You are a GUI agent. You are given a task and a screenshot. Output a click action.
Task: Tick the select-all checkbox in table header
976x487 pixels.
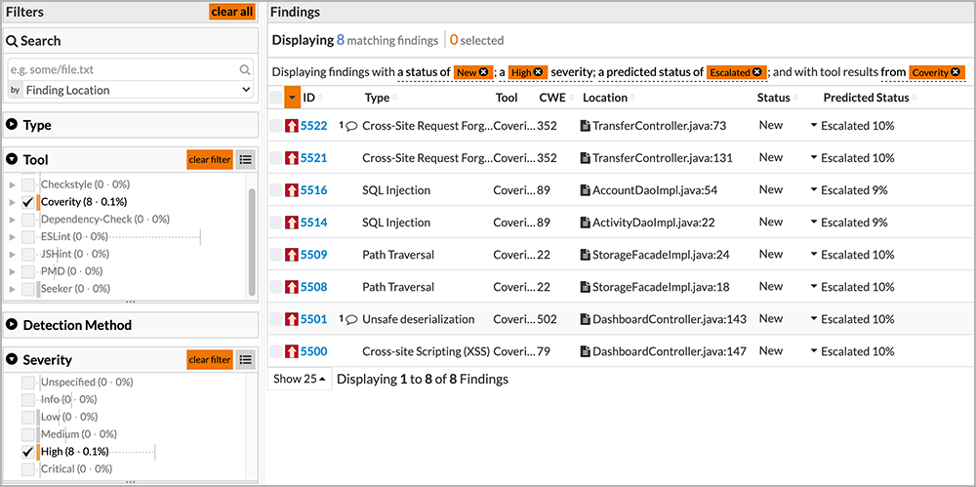276,98
